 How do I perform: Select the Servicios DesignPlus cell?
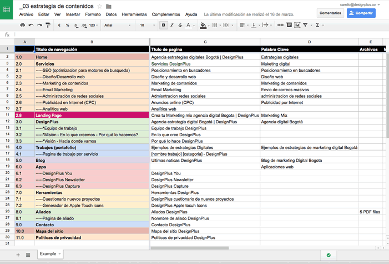tap(205, 64)
